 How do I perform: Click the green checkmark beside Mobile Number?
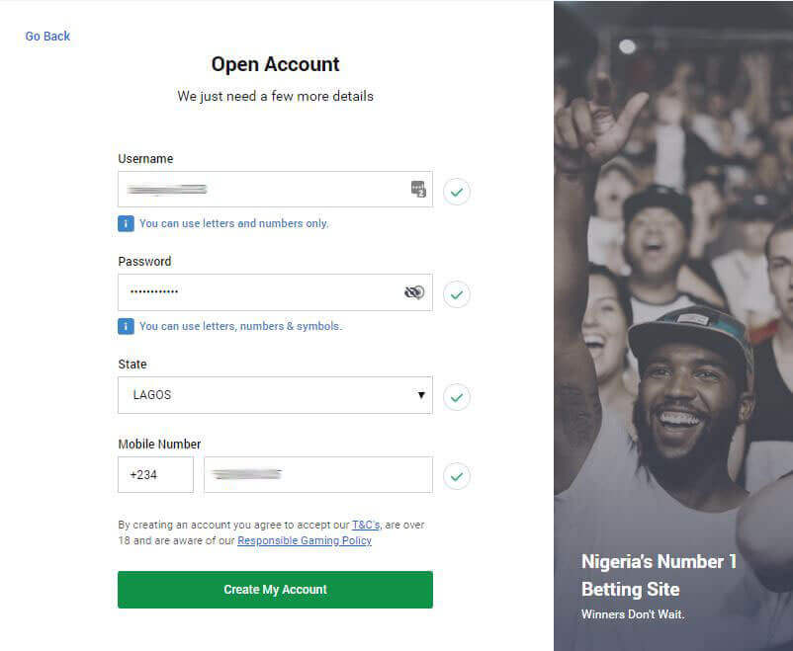456,477
